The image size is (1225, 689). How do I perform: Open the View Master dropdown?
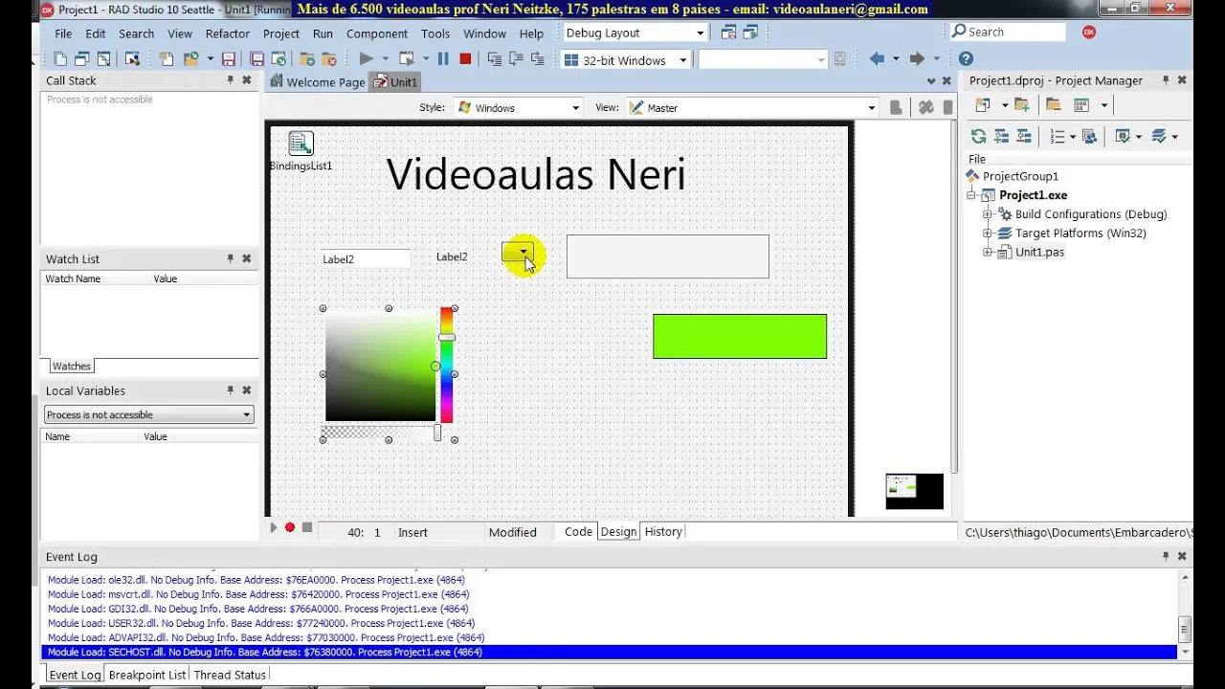click(871, 108)
